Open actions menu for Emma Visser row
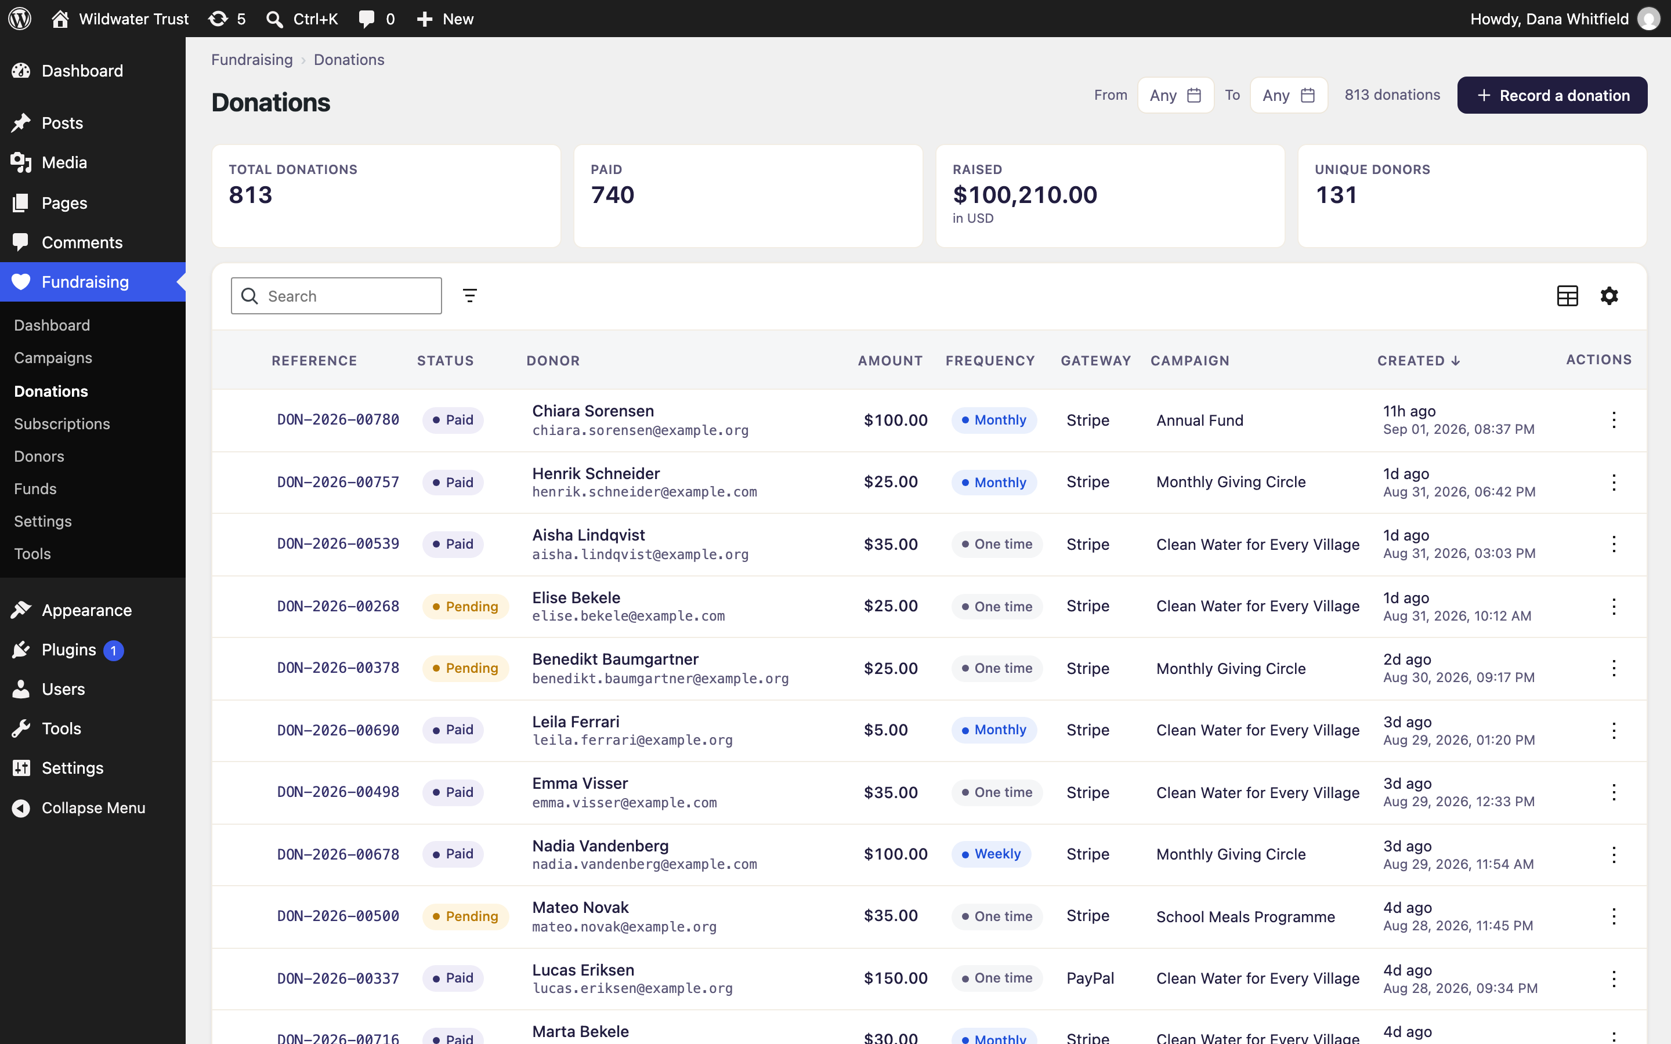The image size is (1671, 1044). tap(1614, 792)
